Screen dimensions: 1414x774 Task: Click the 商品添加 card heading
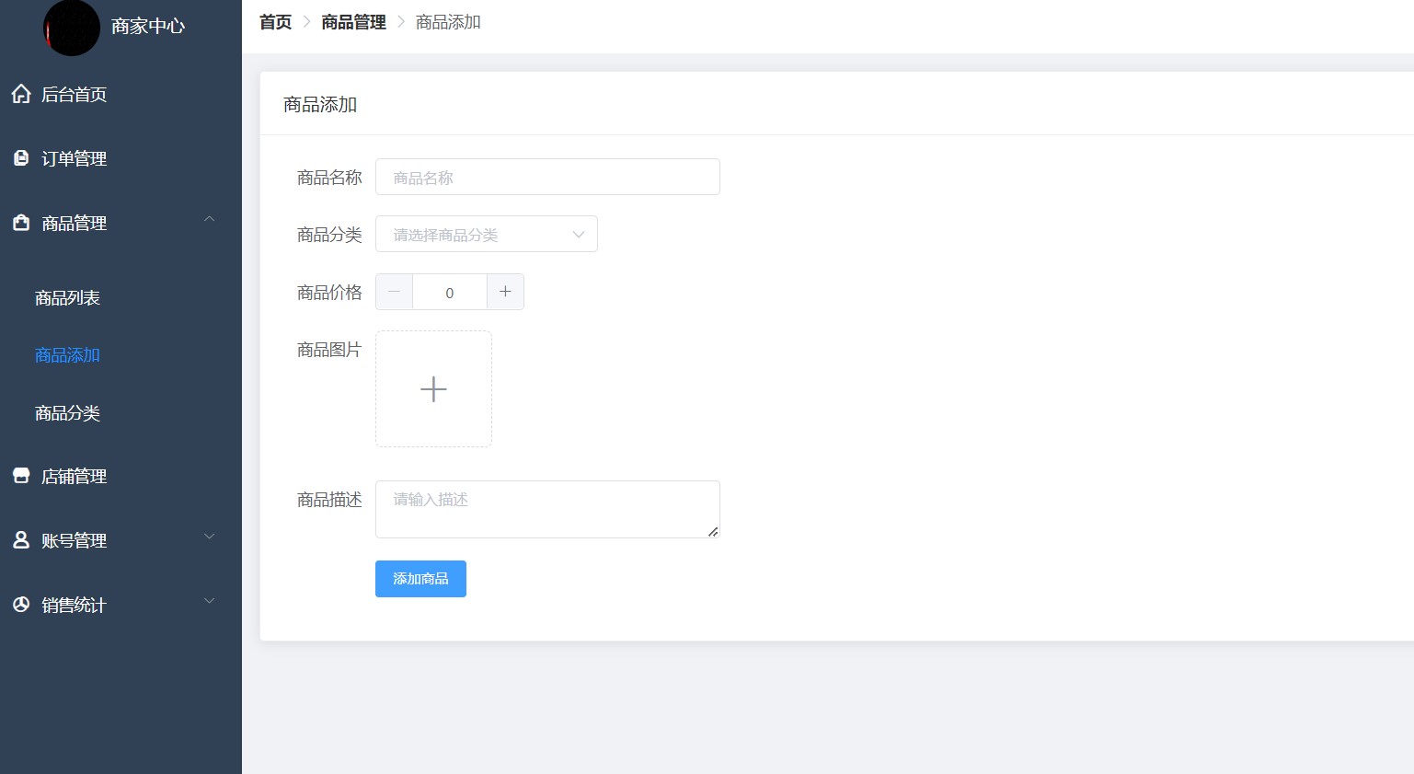320,105
